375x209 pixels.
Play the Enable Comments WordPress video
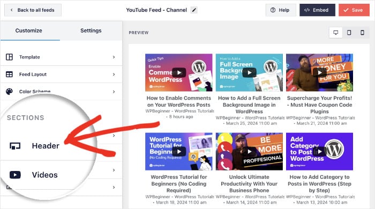[x=178, y=73]
